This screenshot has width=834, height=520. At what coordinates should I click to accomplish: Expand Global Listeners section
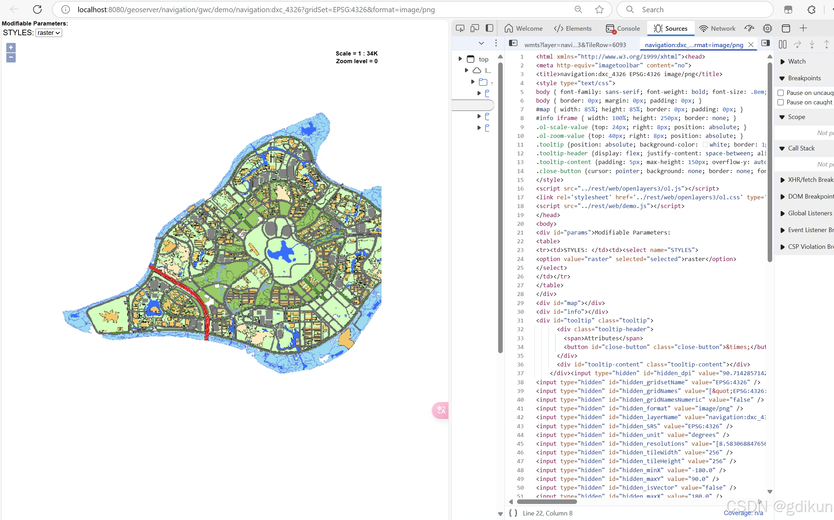pyautogui.click(x=782, y=213)
